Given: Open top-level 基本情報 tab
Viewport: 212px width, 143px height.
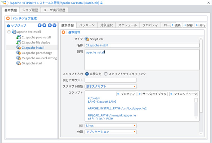Looking at the screenshot, I should (11, 10).
